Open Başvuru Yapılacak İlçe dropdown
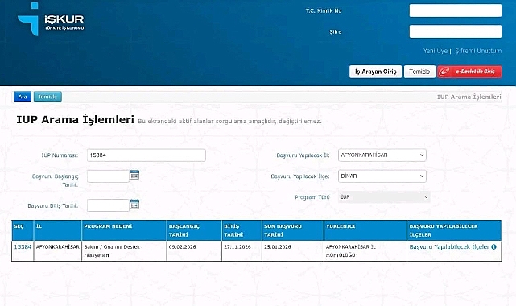 382,176
